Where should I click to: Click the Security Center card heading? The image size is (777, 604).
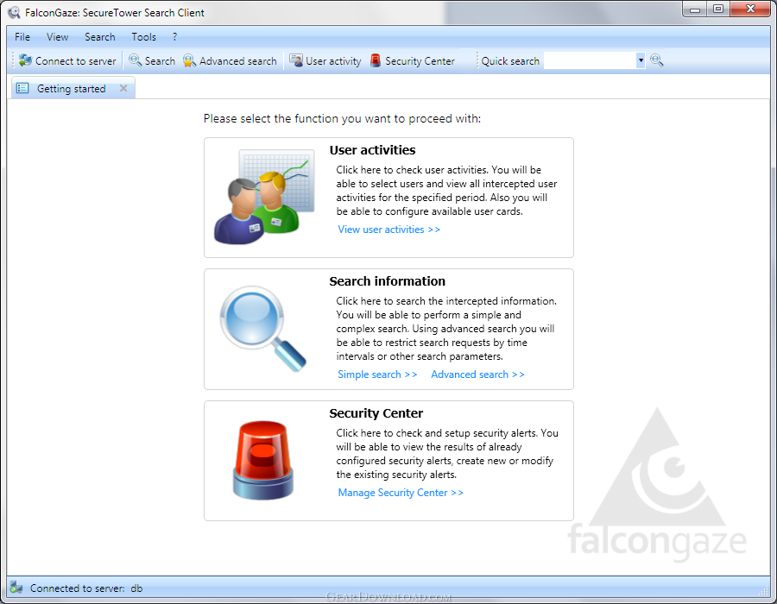coord(376,413)
